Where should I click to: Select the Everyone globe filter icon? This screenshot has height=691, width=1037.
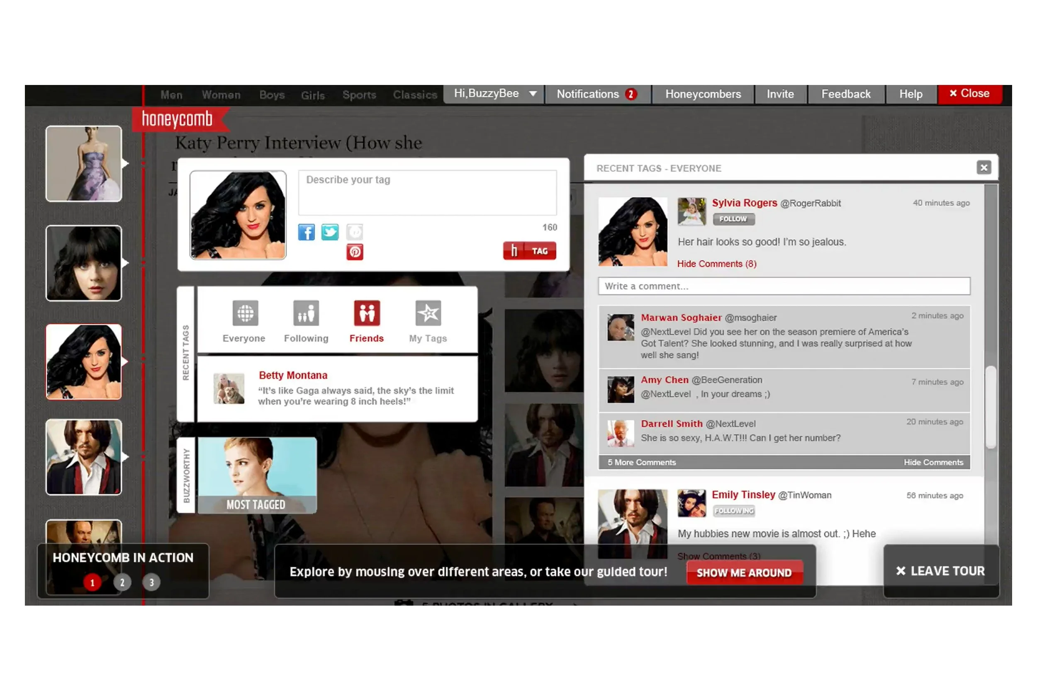click(x=245, y=313)
